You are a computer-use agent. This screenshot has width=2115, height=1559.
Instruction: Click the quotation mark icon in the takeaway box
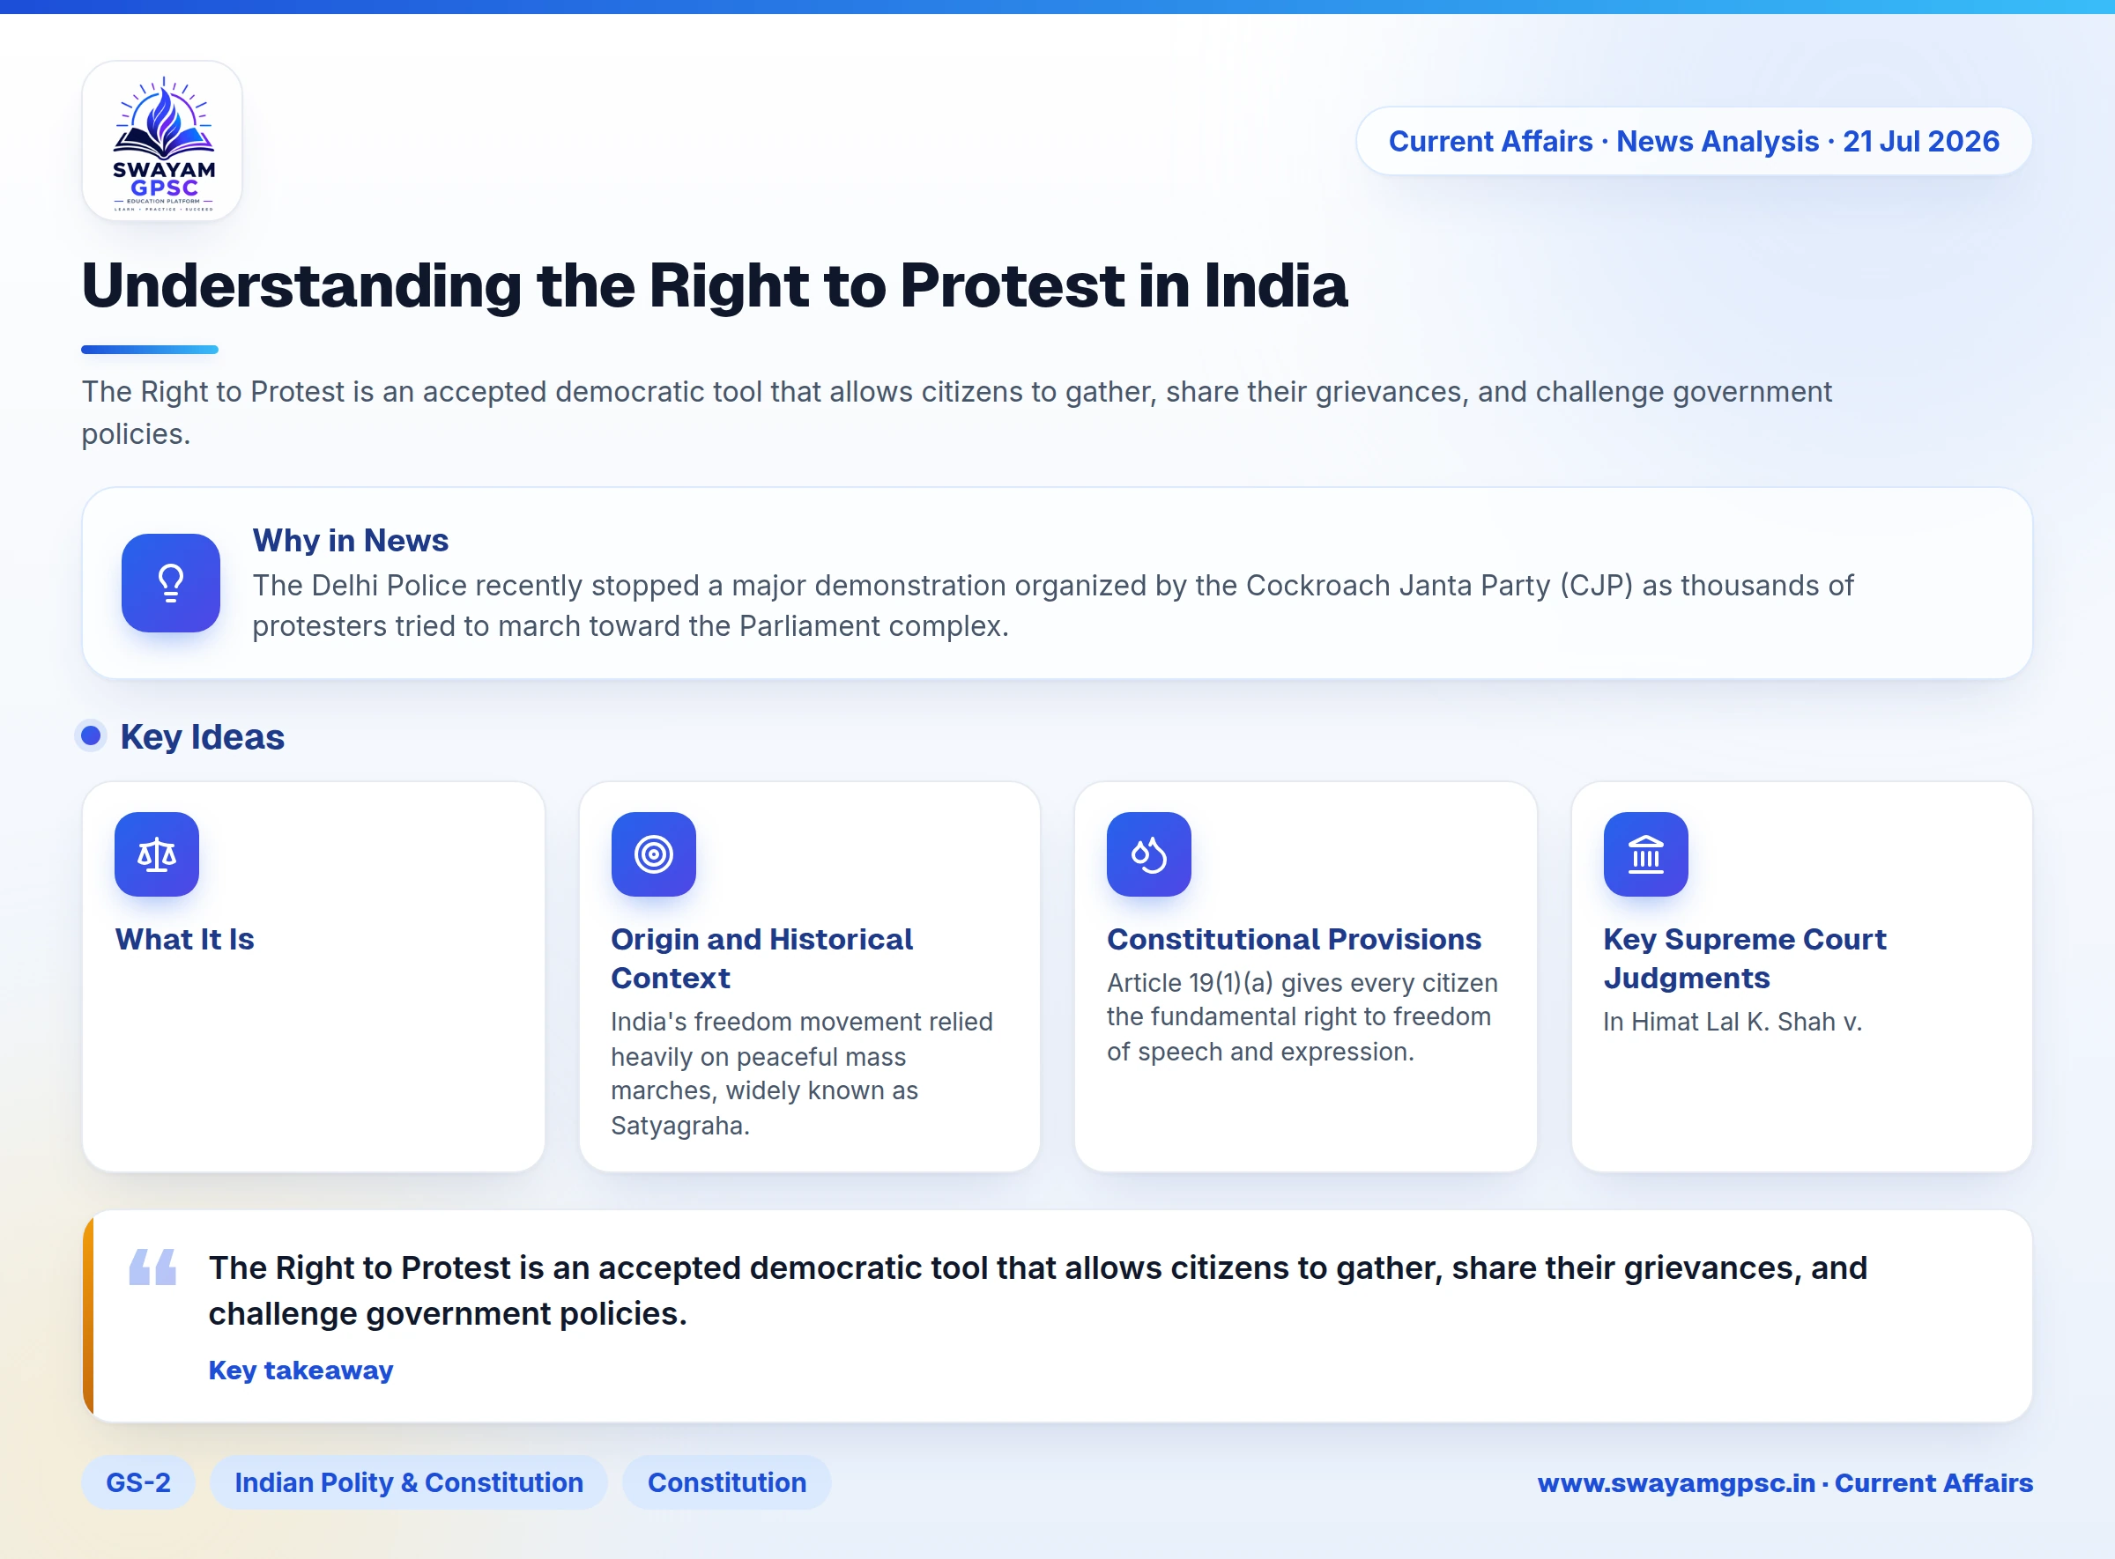153,1267
